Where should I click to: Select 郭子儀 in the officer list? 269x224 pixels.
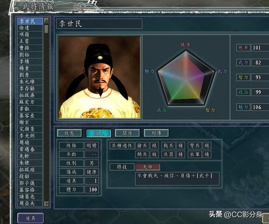(30, 183)
